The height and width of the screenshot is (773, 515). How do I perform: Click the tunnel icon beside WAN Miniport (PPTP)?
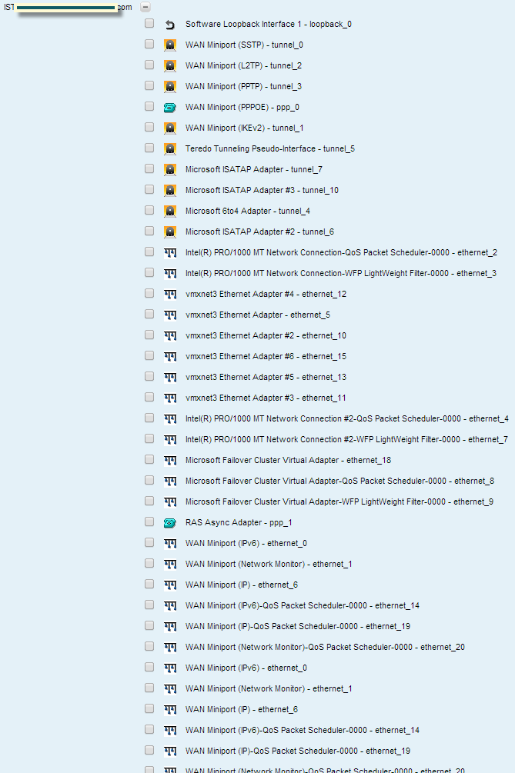pyautogui.click(x=170, y=86)
